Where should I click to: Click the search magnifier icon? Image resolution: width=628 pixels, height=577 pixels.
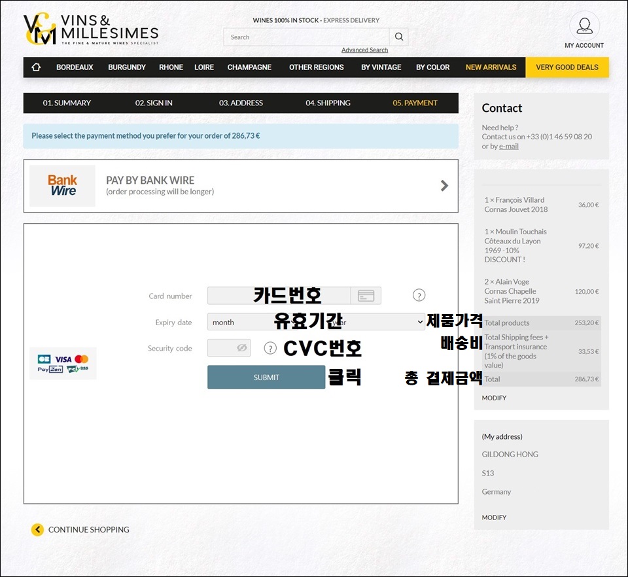(x=399, y=37)
